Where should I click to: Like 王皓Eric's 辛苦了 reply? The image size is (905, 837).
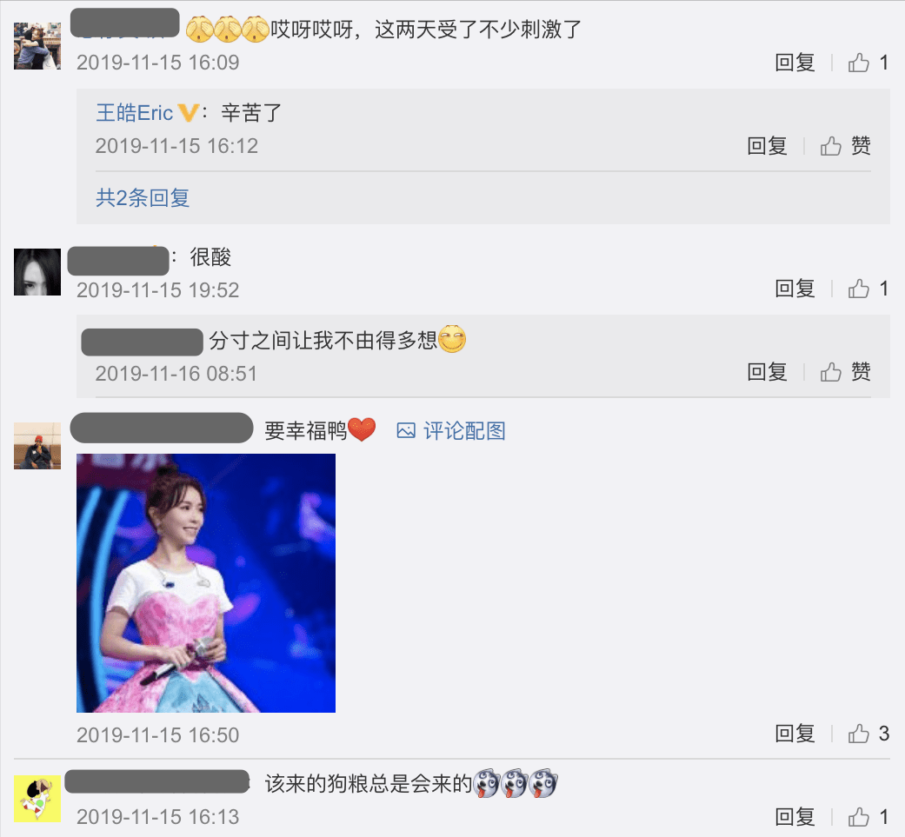(830, 146)
